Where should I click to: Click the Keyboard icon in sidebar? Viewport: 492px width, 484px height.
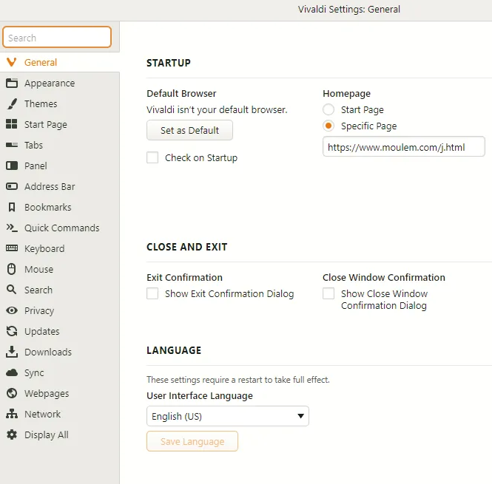click(12, 249)
